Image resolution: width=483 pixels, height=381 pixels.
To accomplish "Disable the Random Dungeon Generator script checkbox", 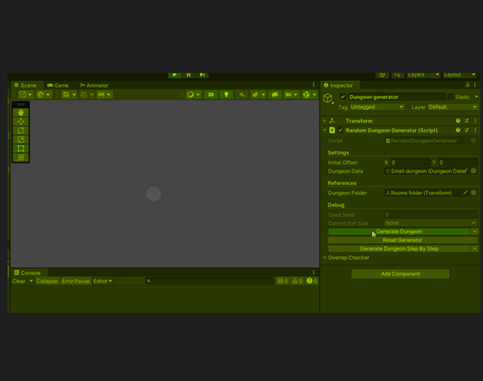I will click(x=340, y=130).
